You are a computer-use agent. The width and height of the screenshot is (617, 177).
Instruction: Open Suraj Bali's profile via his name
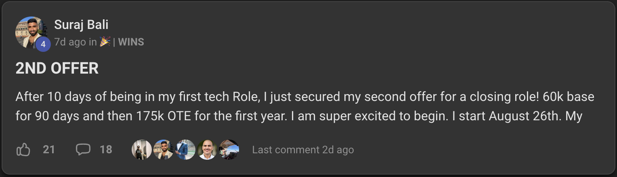click(81, 25)
